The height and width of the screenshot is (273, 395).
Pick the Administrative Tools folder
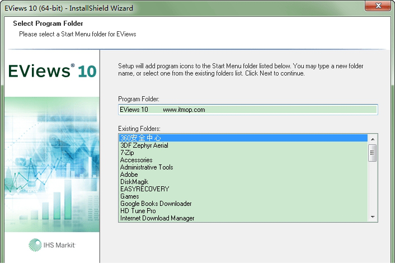click(243, 167)
